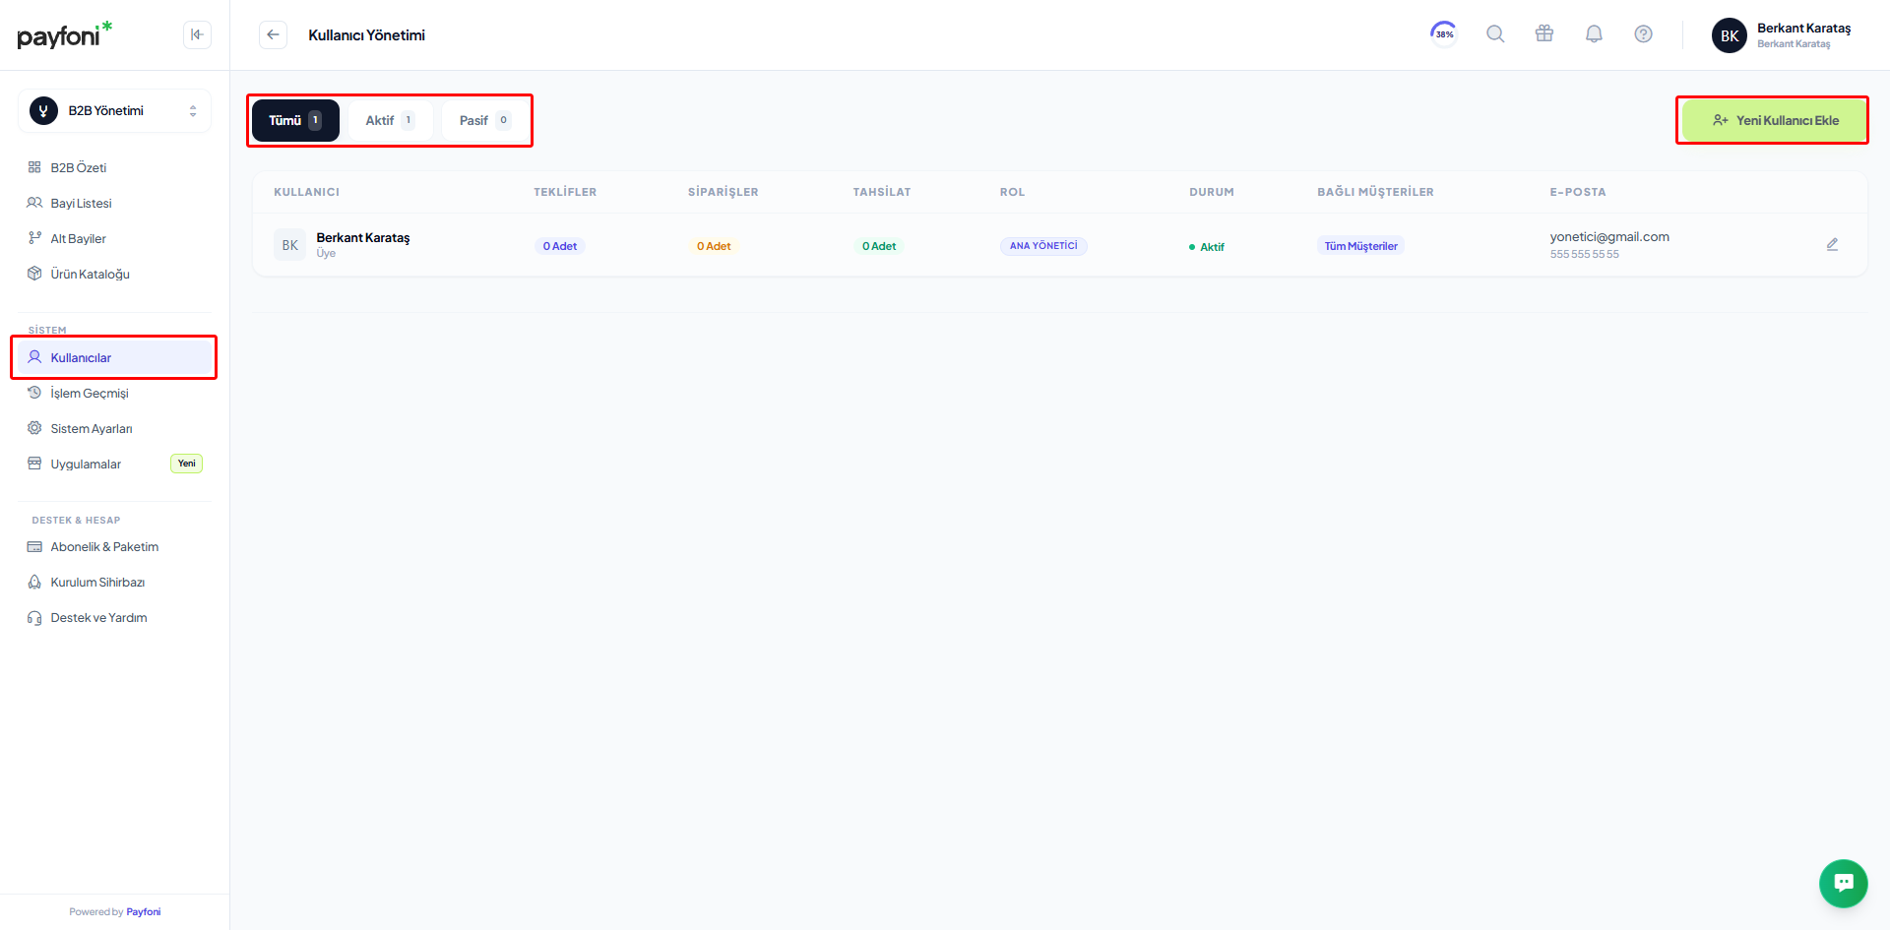The width and height of the screenshot is (1890, 930).
Task: Edit the Berkant Karataş user with the pencil icon
Action: pyautogui.click(x=1832, y=244)
